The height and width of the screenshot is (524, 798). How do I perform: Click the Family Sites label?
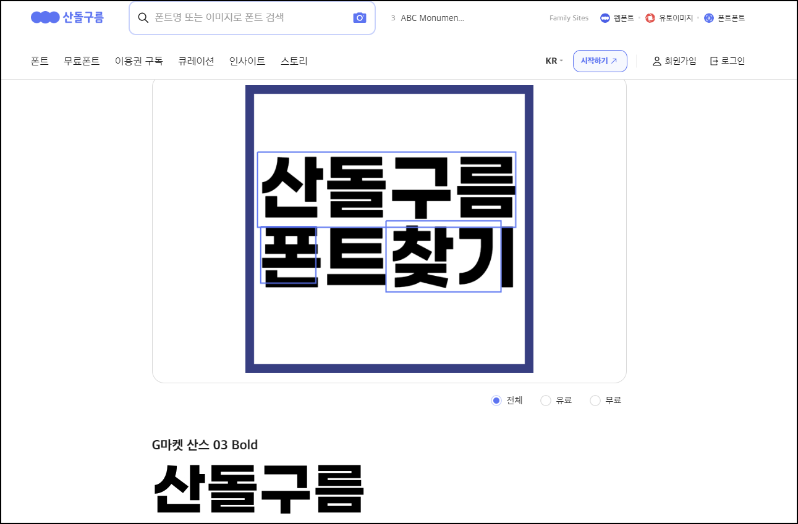pyautogui.click(x=569, y=18)
